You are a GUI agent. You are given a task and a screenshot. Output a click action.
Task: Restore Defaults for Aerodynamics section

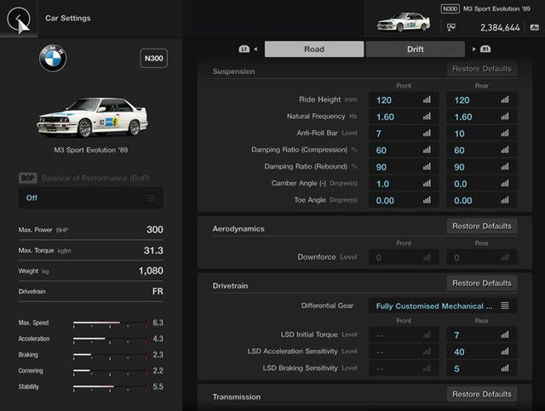pos(481,226)
